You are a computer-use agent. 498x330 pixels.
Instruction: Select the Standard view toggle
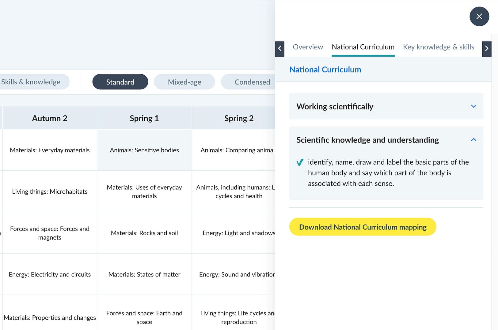pyautogui.click(x=120, y=82)
